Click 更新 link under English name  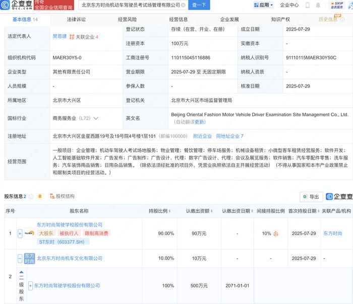[x=199, y=122]
